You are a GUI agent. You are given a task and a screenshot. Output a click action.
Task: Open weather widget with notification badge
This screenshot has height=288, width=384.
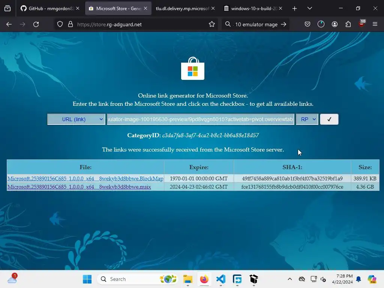pos(12,279)
